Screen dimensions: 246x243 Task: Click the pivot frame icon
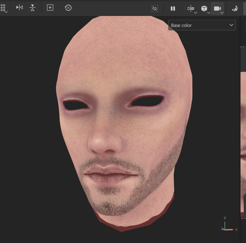click(50, 8)
